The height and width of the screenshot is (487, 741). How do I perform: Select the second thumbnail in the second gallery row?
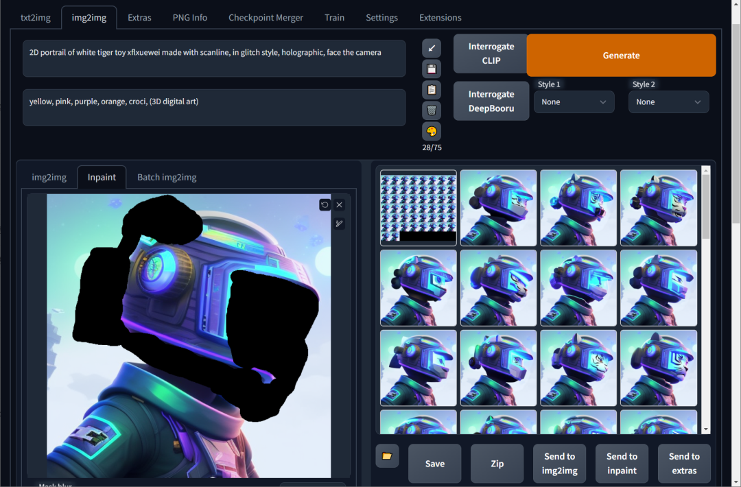(x=499, y=288)
